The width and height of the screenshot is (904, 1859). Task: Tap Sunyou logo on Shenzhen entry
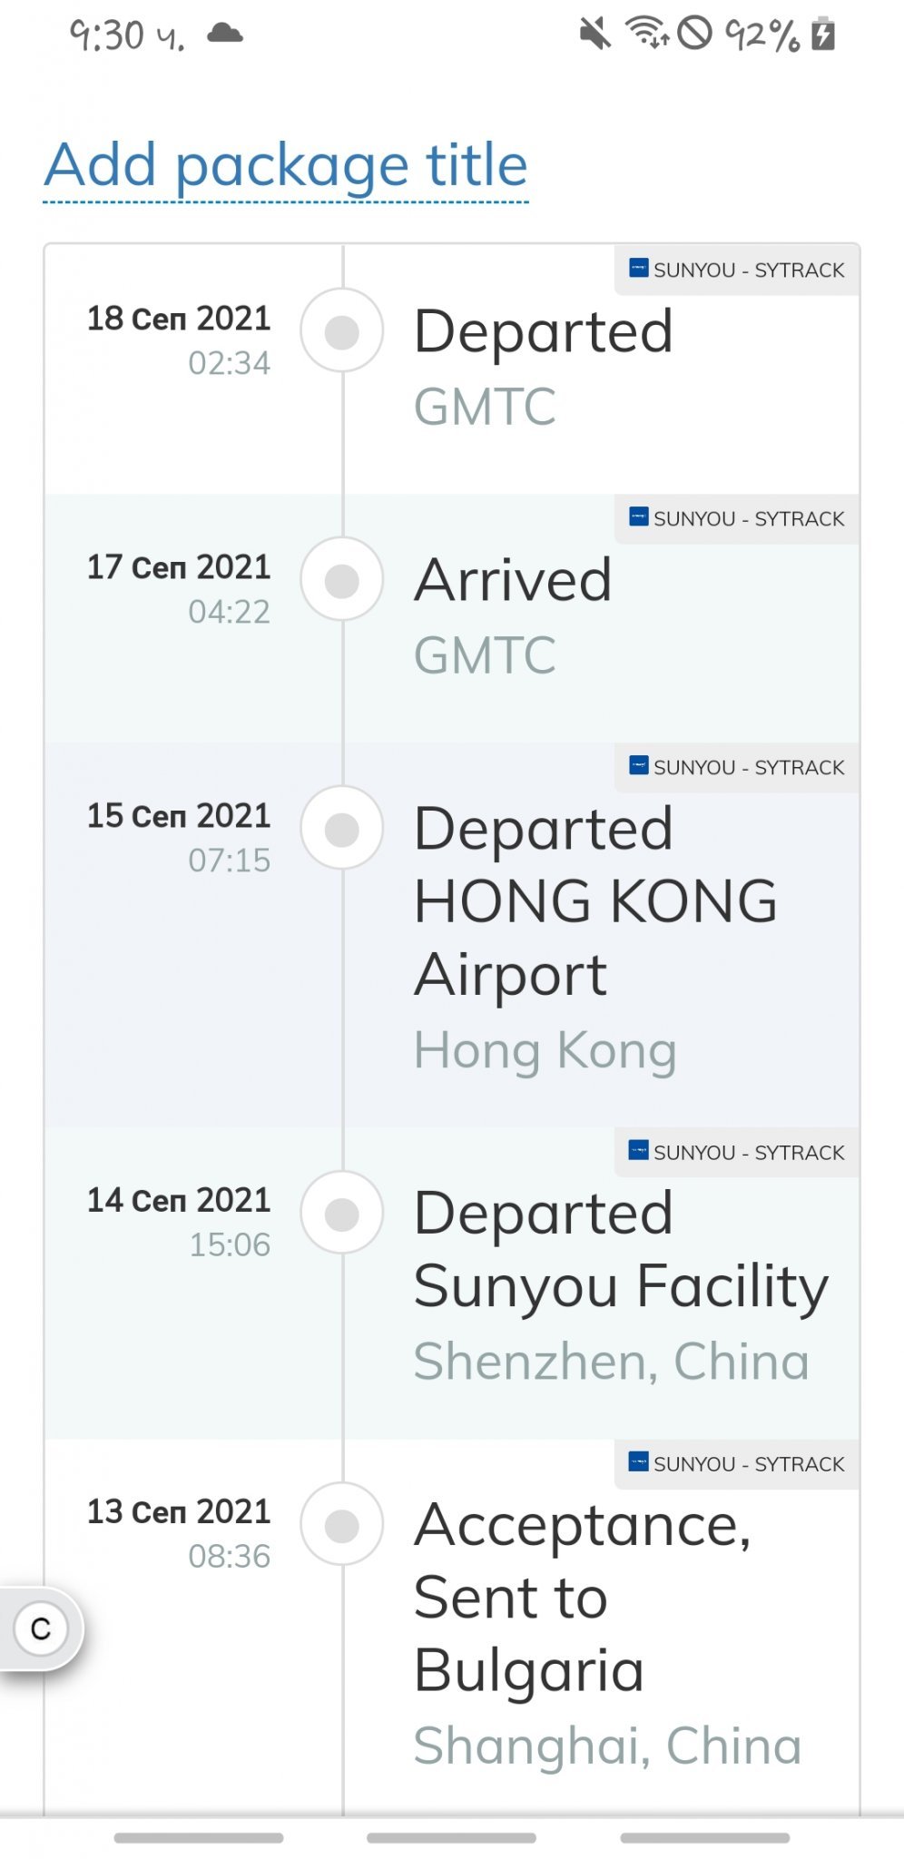coord(639,1151)
